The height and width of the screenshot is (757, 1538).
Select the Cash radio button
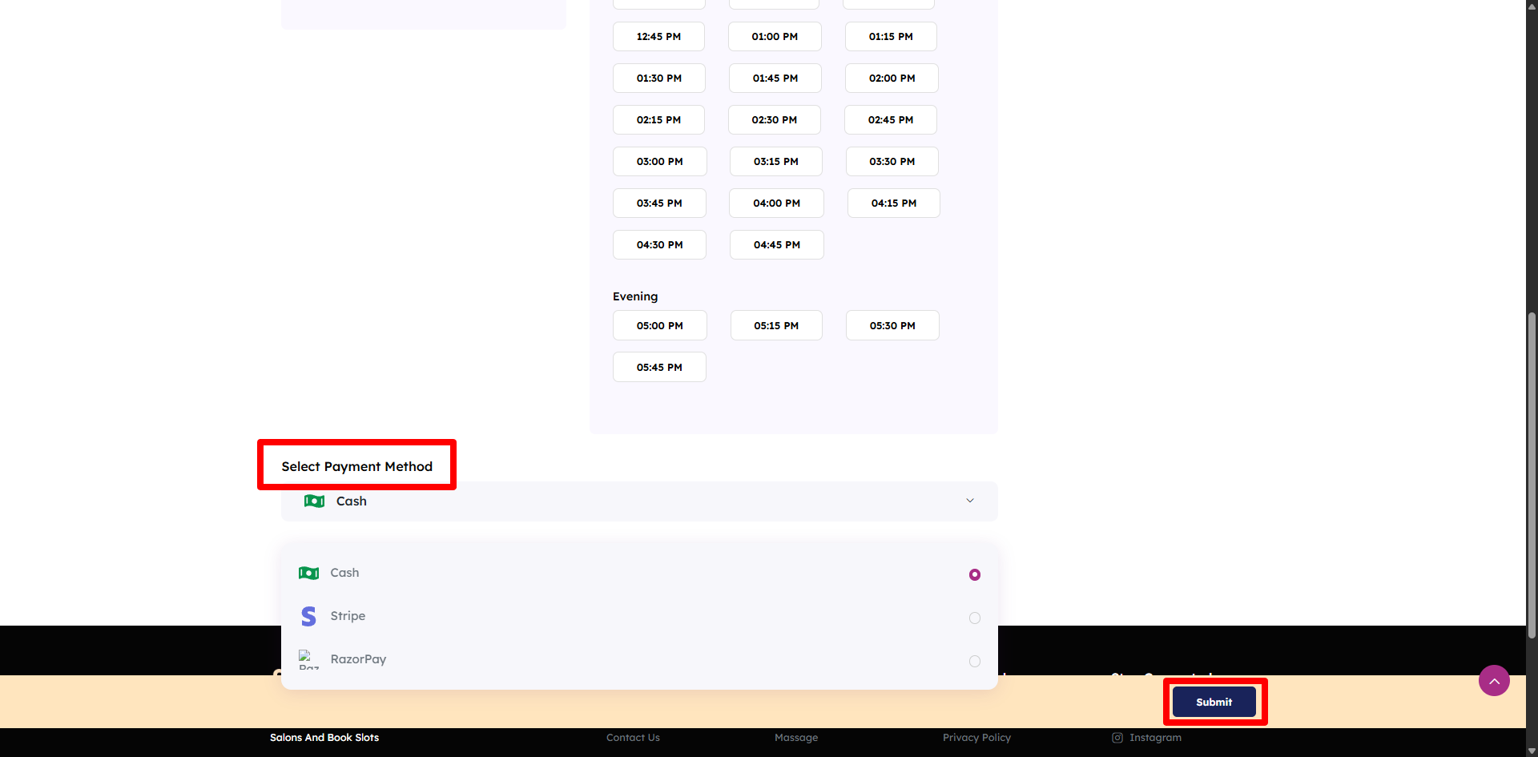(974, 574)
